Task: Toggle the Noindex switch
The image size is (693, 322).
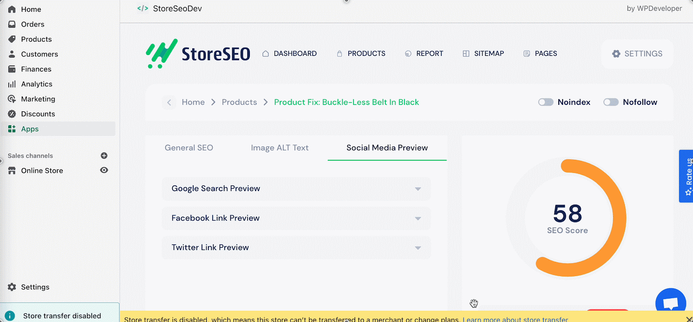Action: click(x=546, y=102)
